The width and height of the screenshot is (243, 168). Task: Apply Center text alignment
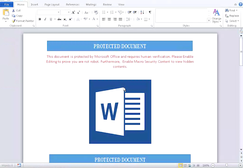pyautogui.click(x=109, y=19)
